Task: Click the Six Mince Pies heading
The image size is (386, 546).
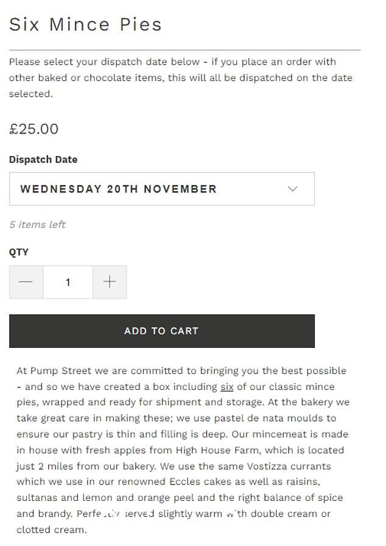Action: pyautogui.click(x=85, y=24)
